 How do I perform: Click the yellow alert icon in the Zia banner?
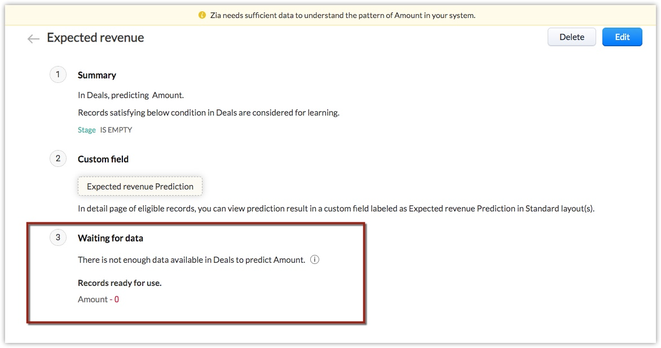coord(202,15)
